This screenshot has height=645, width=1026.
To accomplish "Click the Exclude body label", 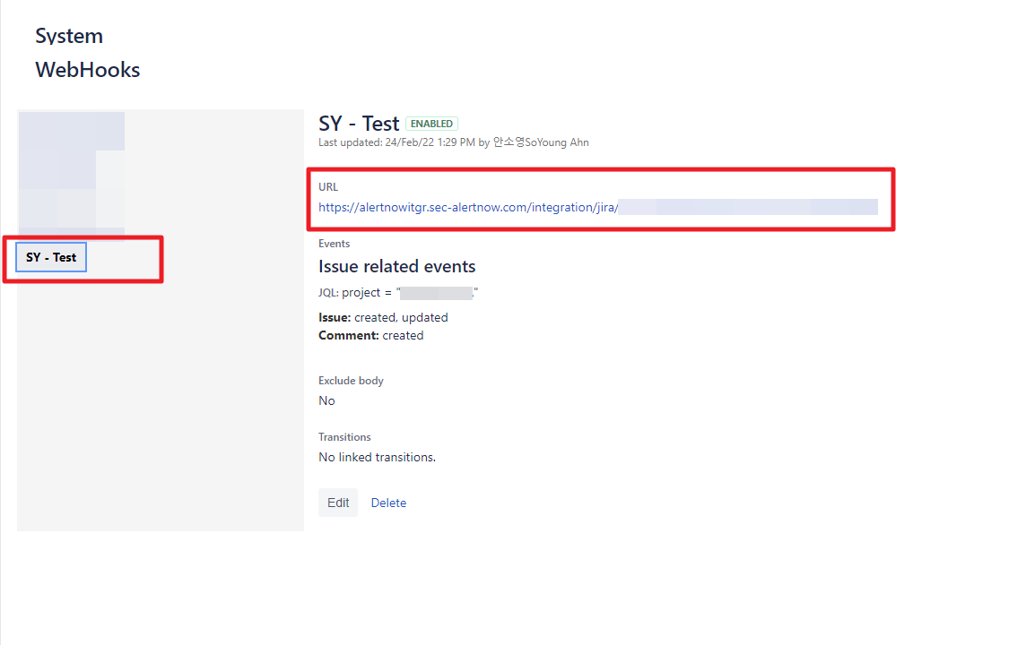I will pos(351,381).
